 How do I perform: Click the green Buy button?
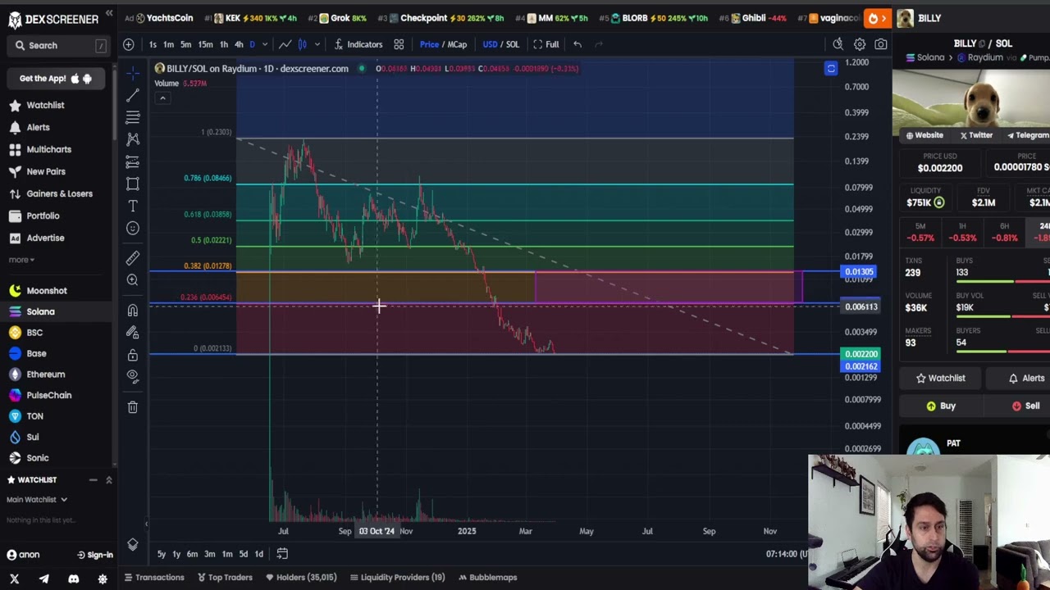(x=940, y=406)
